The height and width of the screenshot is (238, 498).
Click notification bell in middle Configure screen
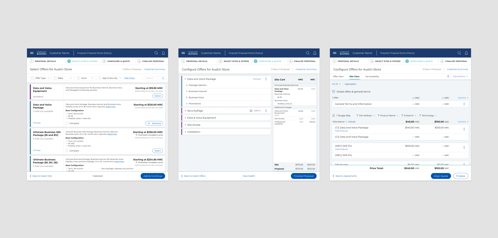click(x=315, y=53)
